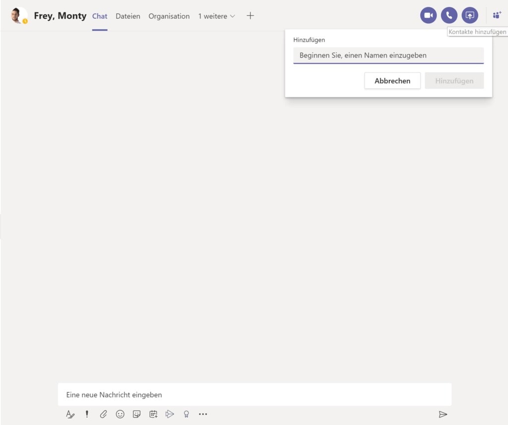Click the add people icon

point(497,15)
